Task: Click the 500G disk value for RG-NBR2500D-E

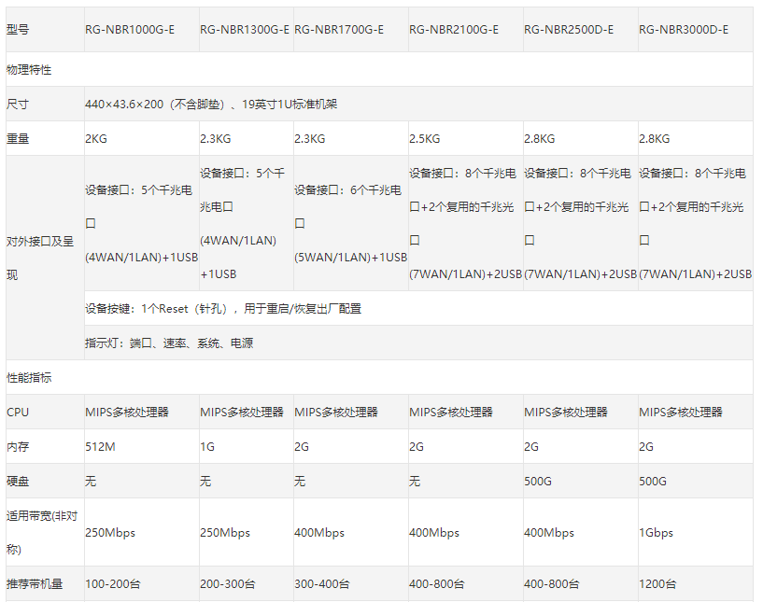Action: 538,482
